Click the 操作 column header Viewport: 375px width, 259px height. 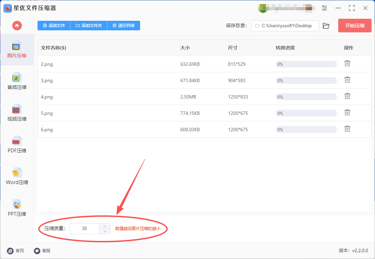(x=348, y=48)
